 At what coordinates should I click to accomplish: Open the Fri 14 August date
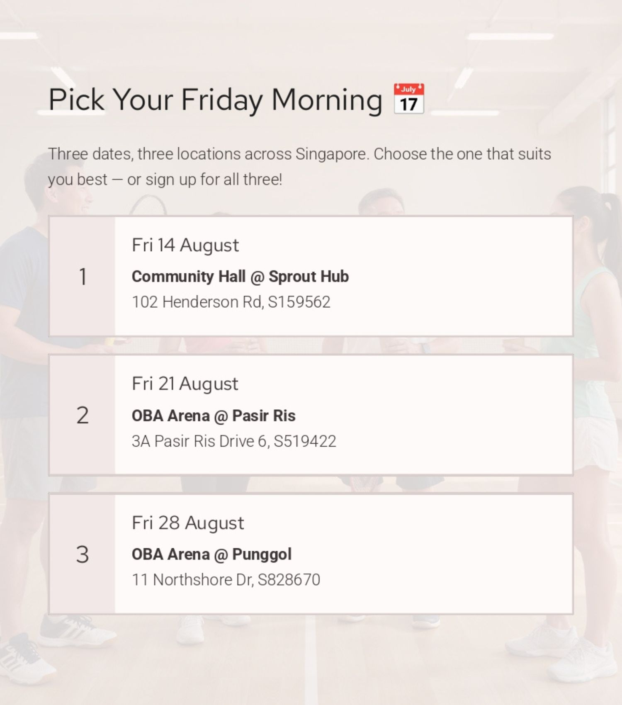tap(185, 245)
